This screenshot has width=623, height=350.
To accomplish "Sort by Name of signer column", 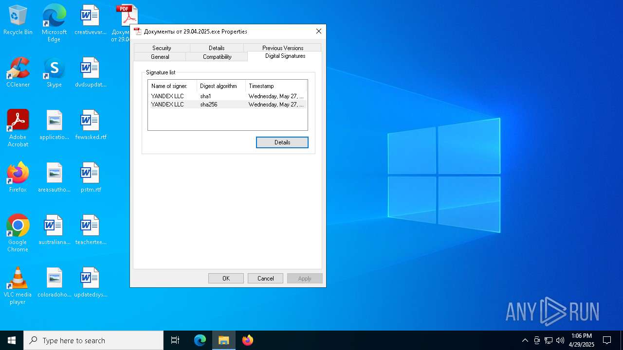I will [172, 86].
